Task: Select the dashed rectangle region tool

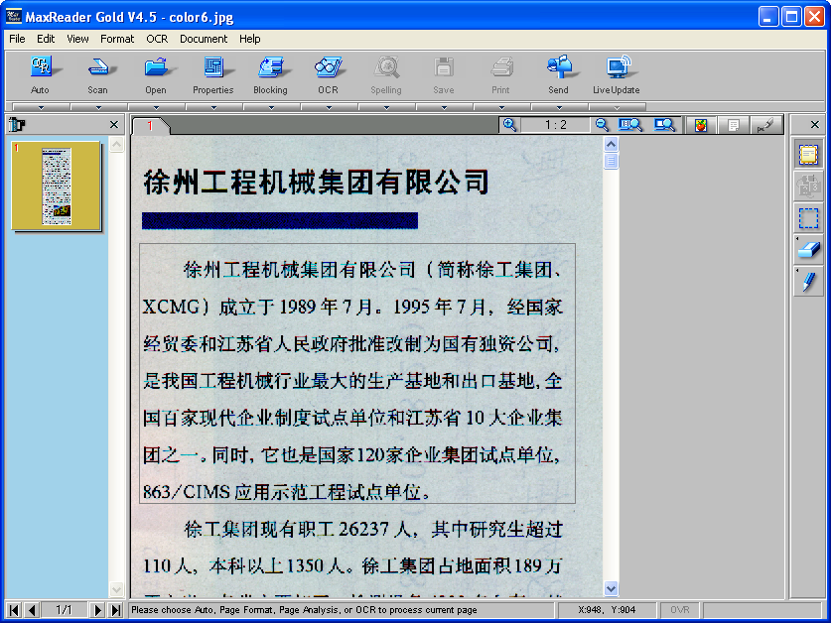Action: (x=808, y=218)
